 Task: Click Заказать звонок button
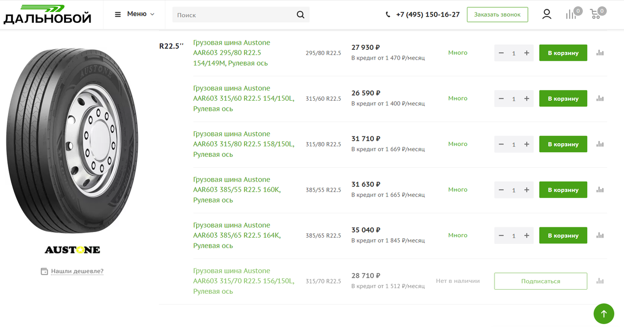click(x=497, y=15)
